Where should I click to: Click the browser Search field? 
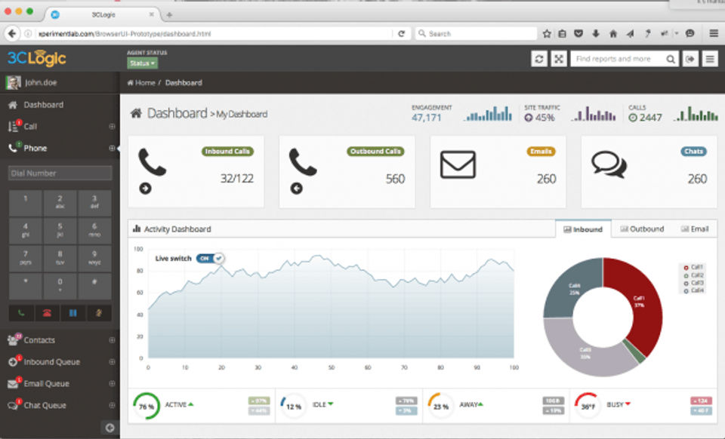pyautogui.click(x=477, y=34)
